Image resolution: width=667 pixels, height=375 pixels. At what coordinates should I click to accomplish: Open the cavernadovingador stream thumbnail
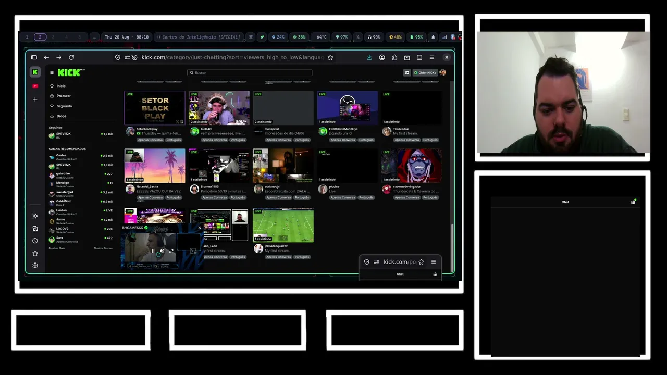pos(412,166)
